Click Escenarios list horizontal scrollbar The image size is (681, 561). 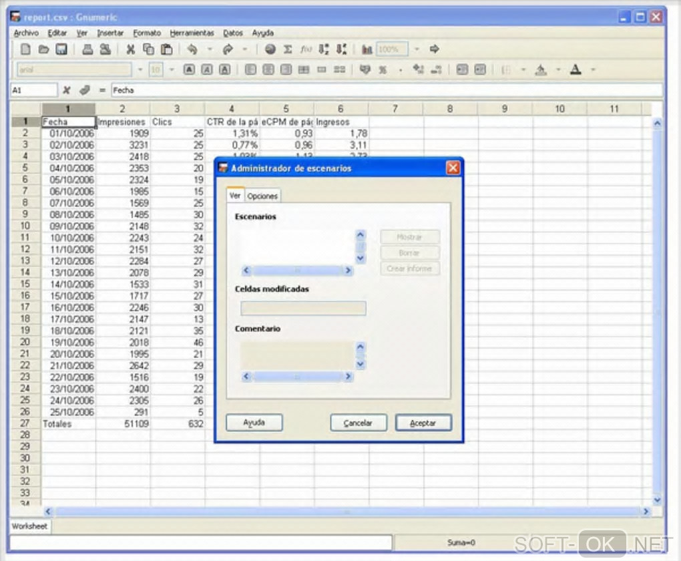tap(298, 270)
